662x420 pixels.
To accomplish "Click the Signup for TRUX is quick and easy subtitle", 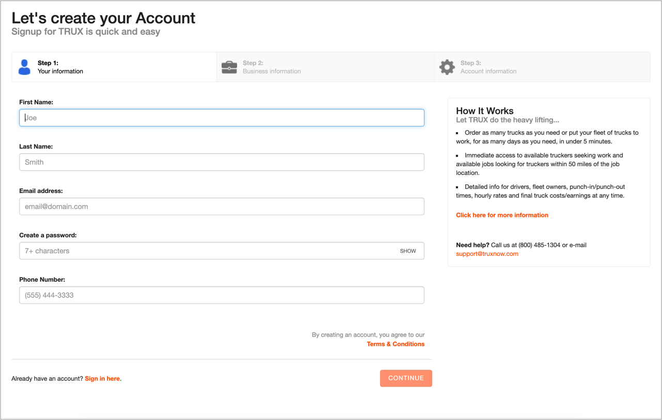I will coord(86,31).
